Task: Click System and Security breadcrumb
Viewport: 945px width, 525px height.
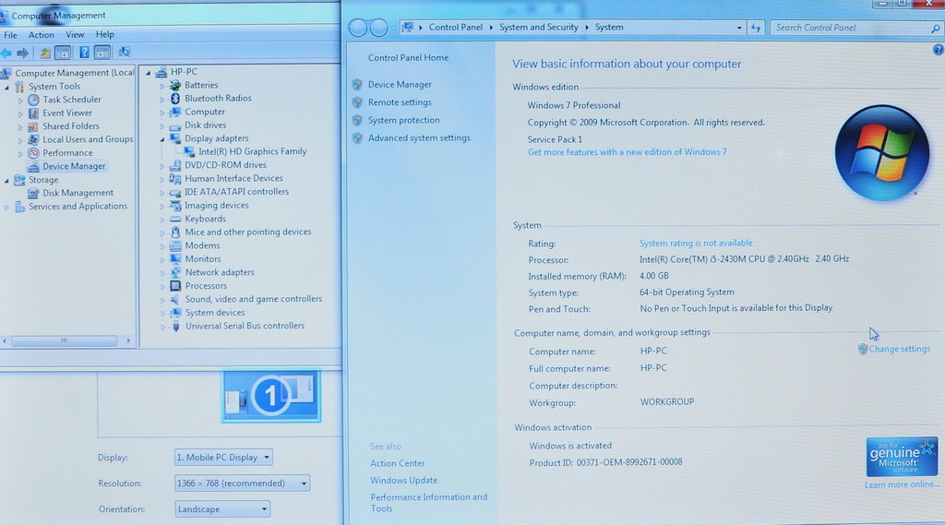Action: click(539, 27)
